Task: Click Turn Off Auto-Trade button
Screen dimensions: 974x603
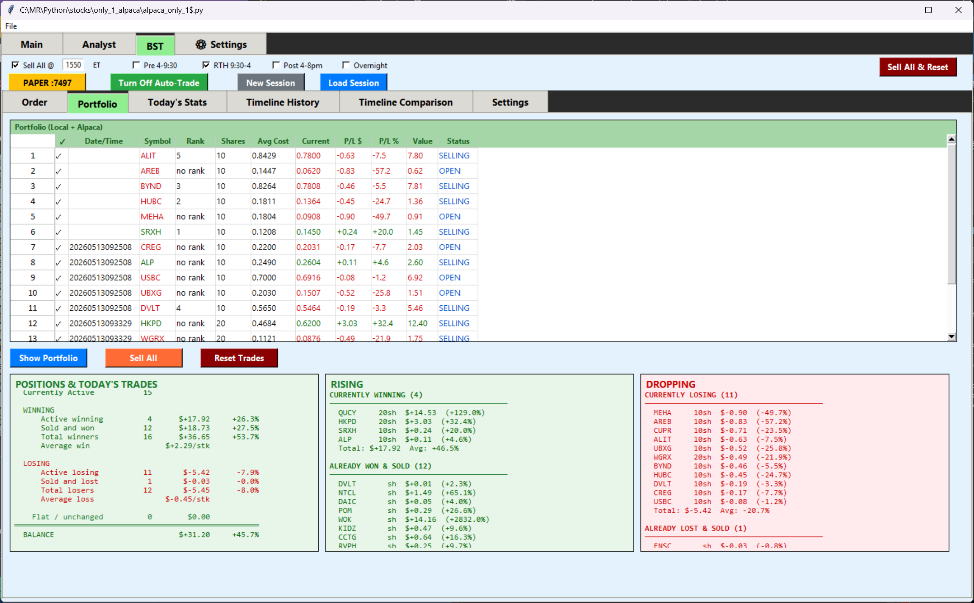Action: 159,83
